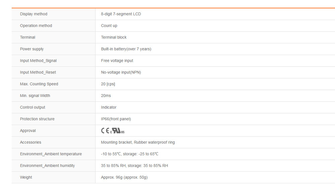Click the "8-digit 7-segment LCD" value
The image size is (335, 185).
click(x=121, y=14)
